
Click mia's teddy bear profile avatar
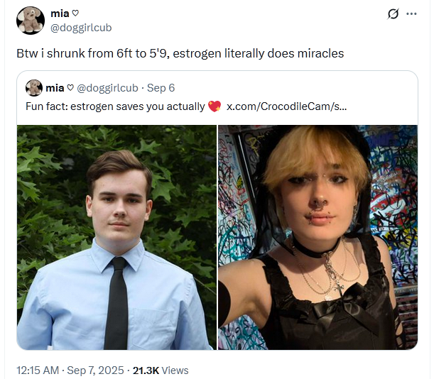coord(31,21)
